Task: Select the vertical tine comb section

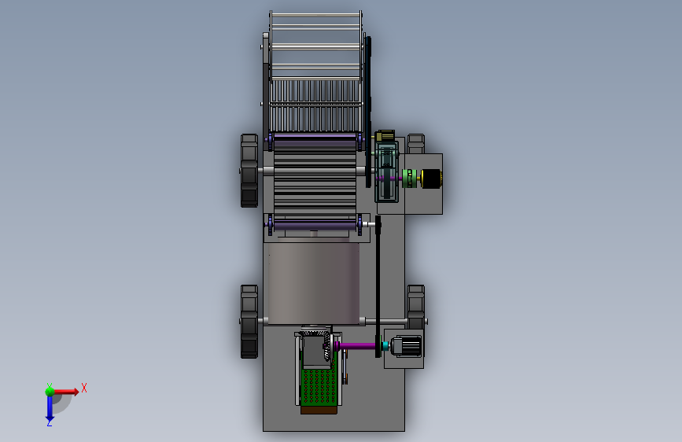Action: 315,105
